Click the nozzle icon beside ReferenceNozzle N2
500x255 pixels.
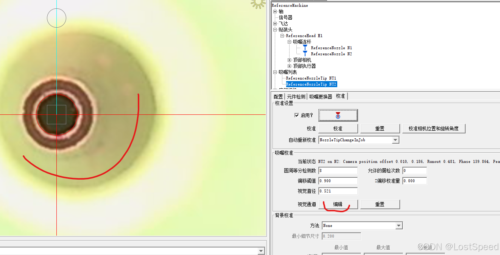[x=305, y=54]
